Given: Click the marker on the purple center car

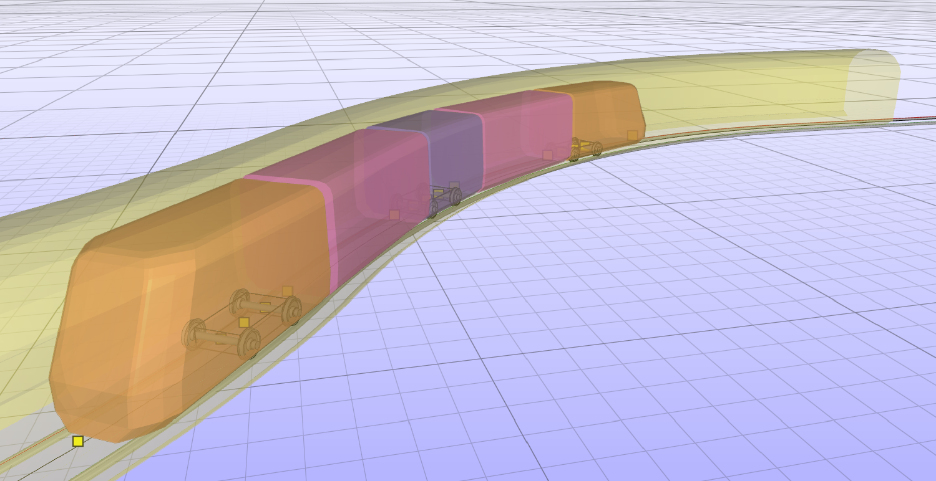Looking at the screenshot, I should point(454,186).
